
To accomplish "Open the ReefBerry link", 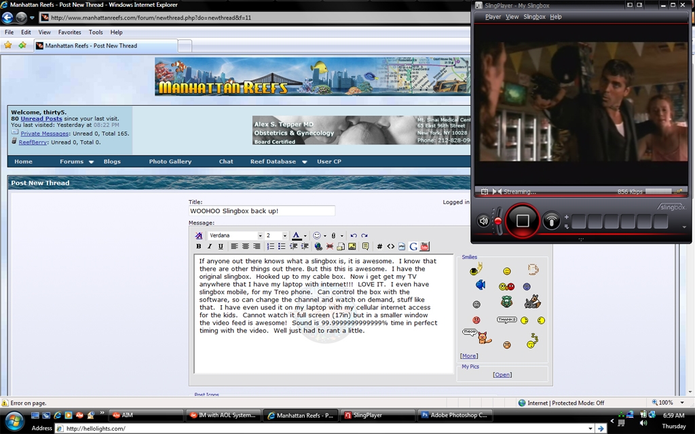I will 33,142.
